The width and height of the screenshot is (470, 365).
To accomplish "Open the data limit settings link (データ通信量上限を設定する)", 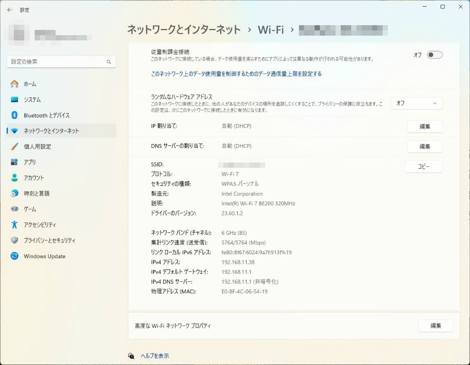I will click(236, 74).
